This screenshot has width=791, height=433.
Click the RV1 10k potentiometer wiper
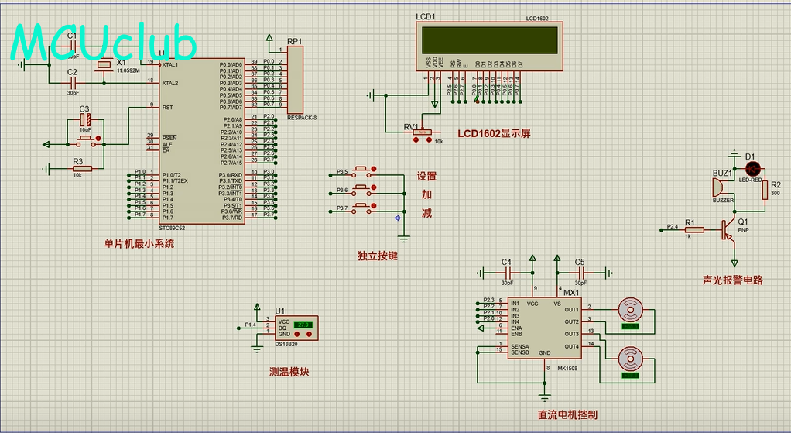pyautogui.click(x=422, y=132)
